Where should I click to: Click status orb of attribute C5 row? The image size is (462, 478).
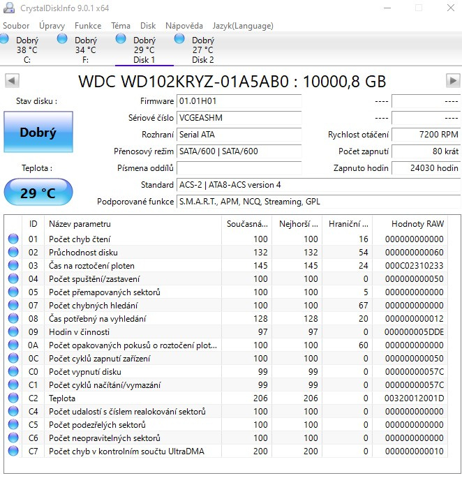[13, 424]
